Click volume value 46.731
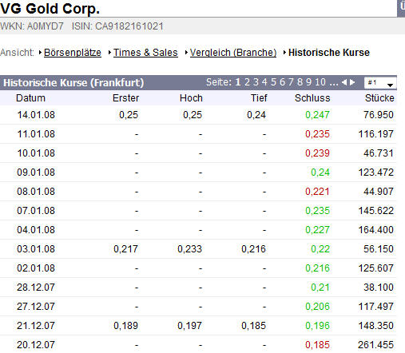This screenshot has width=405, height=353. pyautogui.click(x=379, y=153)
